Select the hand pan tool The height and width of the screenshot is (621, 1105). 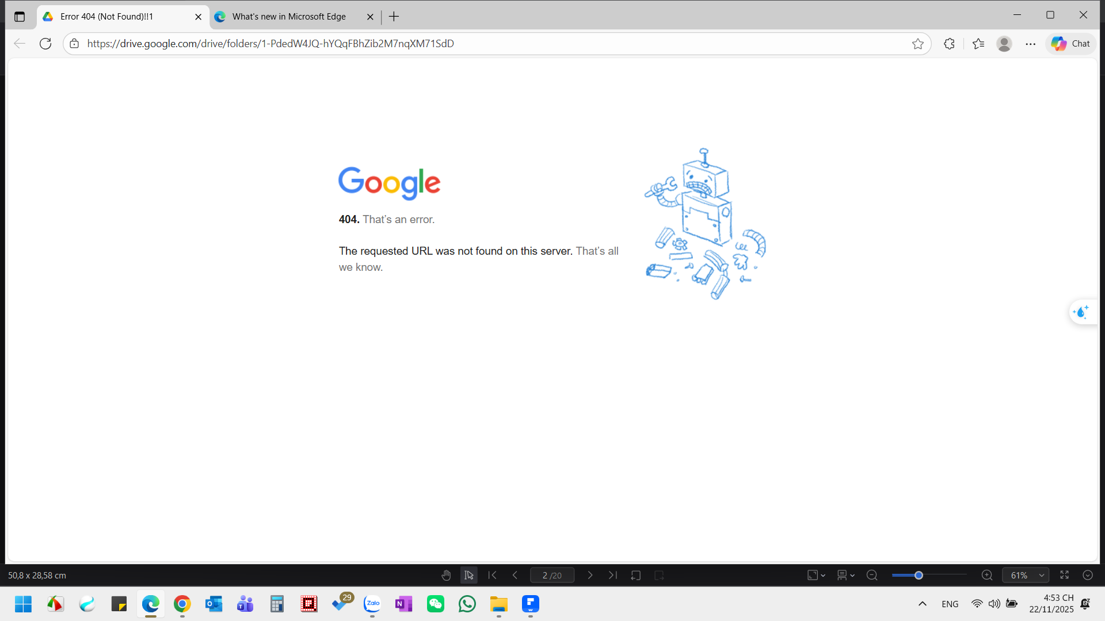tap(446, 575)
